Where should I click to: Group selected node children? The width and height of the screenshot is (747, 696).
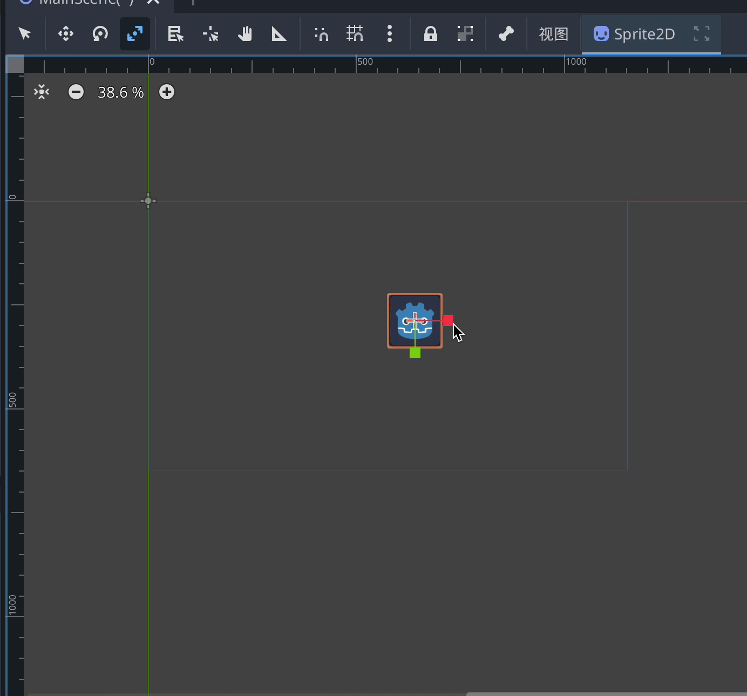(x=465, y=34)
